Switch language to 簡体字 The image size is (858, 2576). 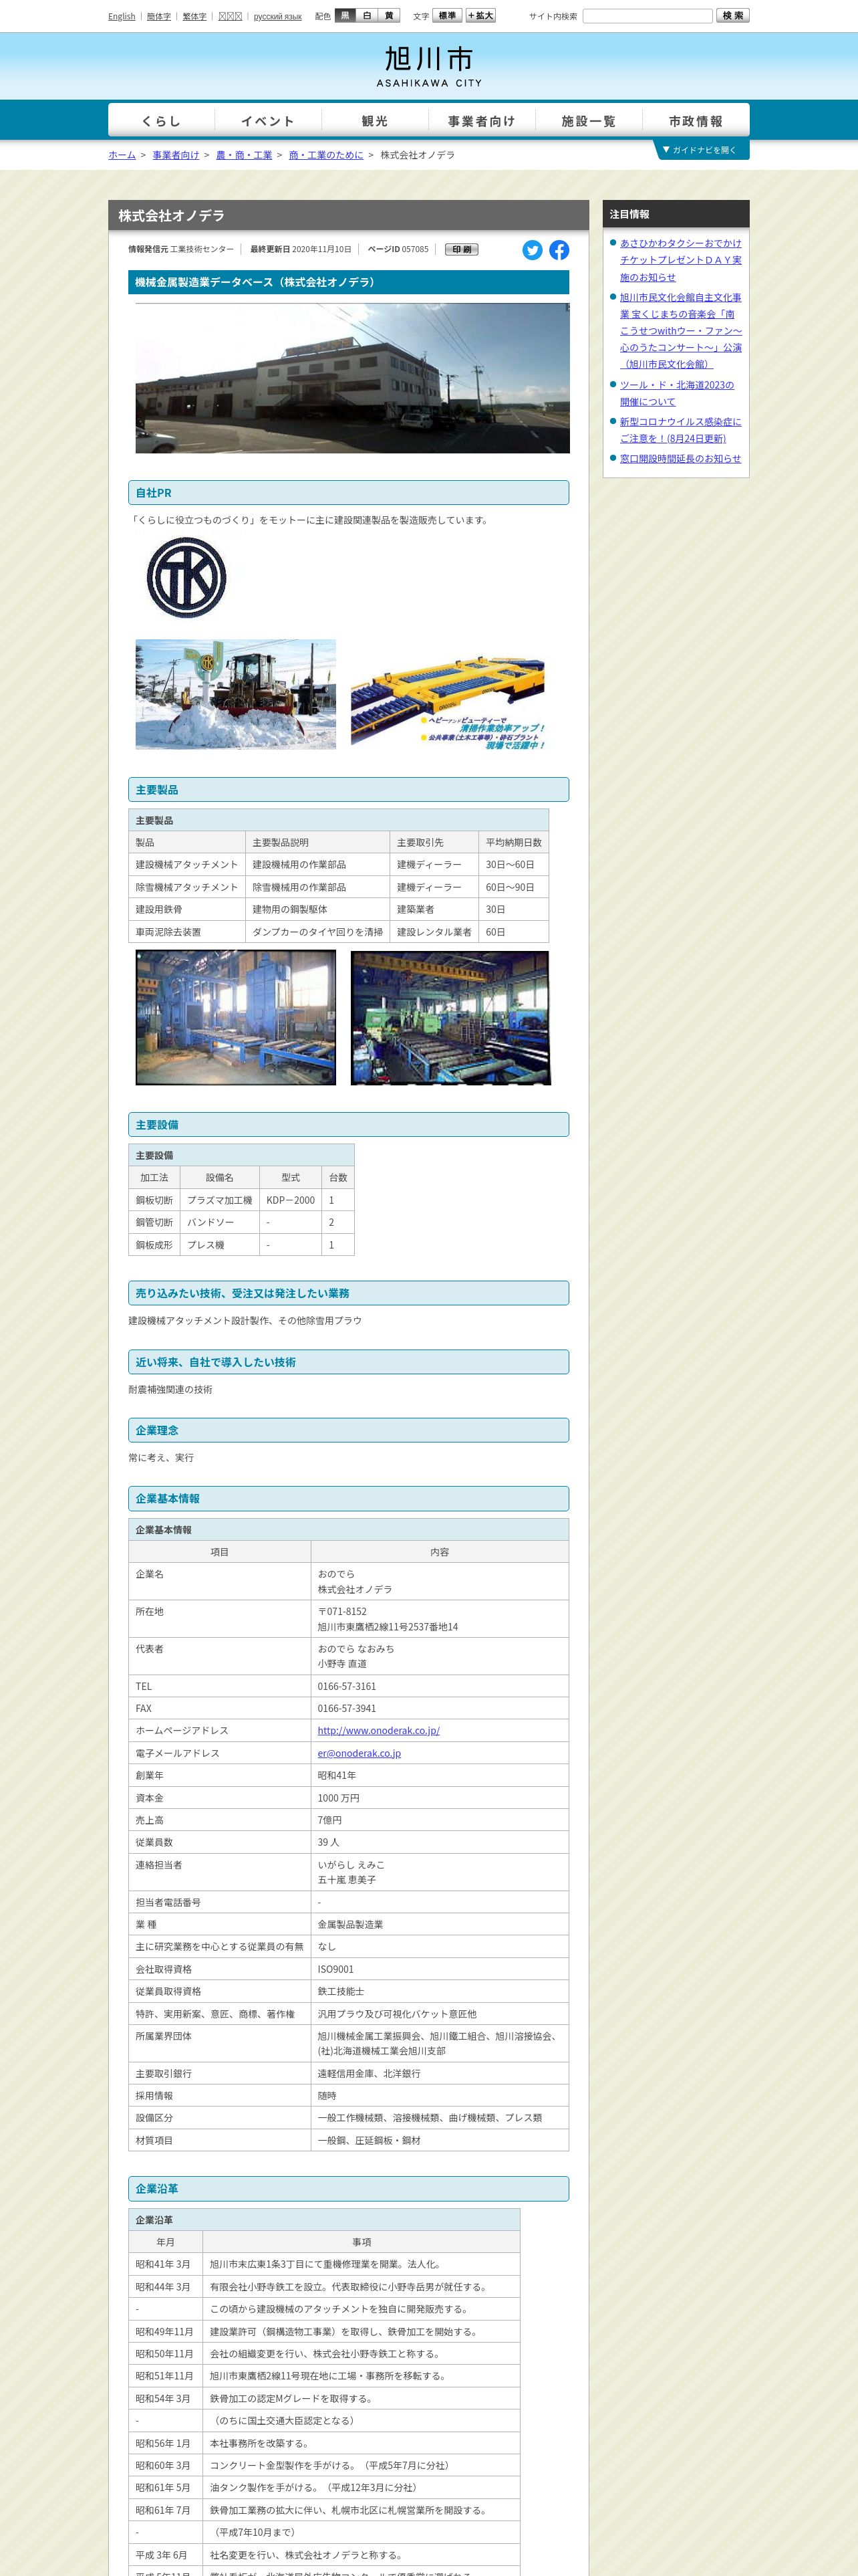click(x=159, y=17)
